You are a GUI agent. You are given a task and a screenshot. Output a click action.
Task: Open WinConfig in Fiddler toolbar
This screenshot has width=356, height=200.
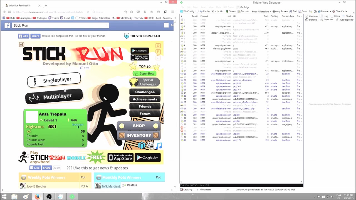[x=187, y=11]
